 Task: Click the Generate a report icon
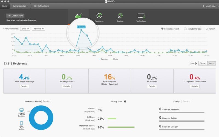[162, 29]
